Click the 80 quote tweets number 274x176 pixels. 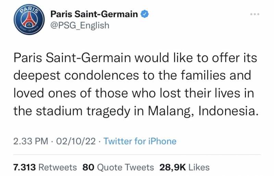tap(88, 167)
